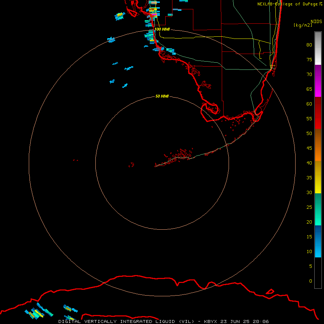Click the magenta storm cell on Florida's west coast

tap(153, 15)
